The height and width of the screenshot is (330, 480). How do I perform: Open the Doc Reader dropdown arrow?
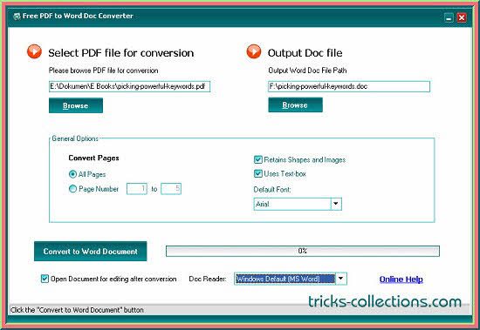(341, 279)
